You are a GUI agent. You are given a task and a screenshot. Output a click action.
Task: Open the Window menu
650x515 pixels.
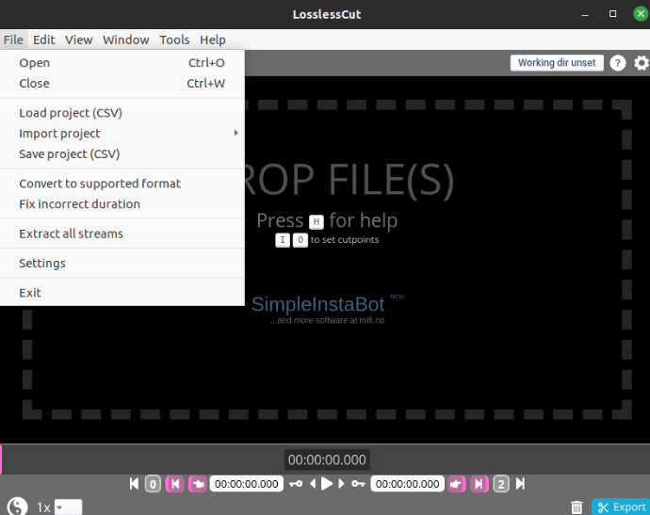click(x=126, y=40)
